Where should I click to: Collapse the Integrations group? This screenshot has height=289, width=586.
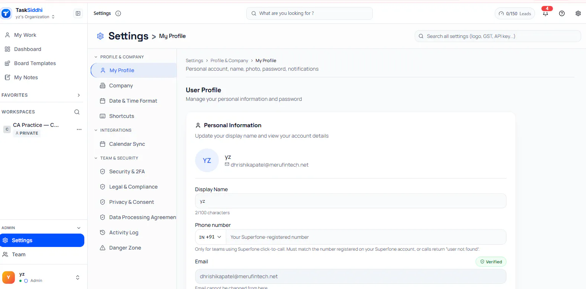tap(96, 130)
